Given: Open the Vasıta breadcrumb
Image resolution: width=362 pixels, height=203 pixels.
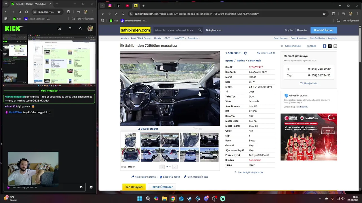Looking at the screenshot, I should pos(124,38).
